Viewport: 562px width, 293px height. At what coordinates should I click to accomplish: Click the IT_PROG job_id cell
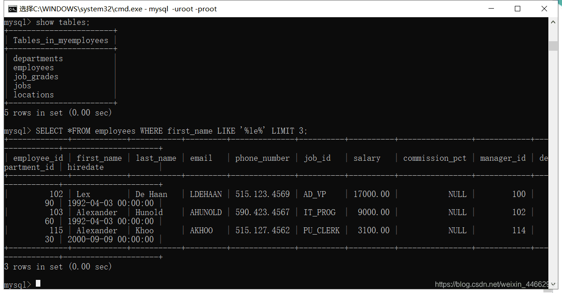coord(319,212)
